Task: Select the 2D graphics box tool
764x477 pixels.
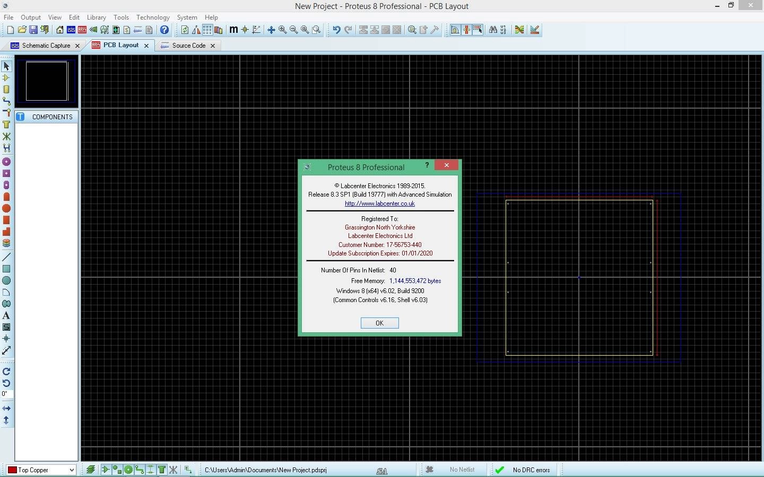Action: tap(6, 269)
